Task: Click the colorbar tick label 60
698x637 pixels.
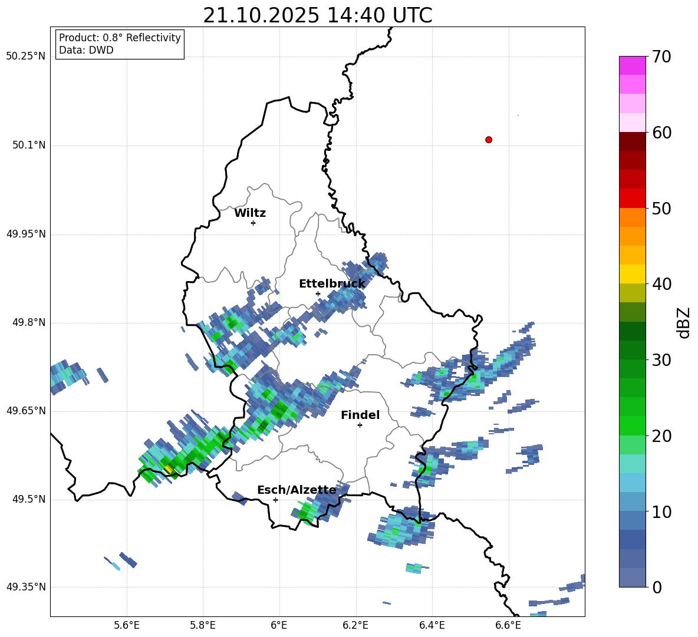Action: tap(661, 133)
